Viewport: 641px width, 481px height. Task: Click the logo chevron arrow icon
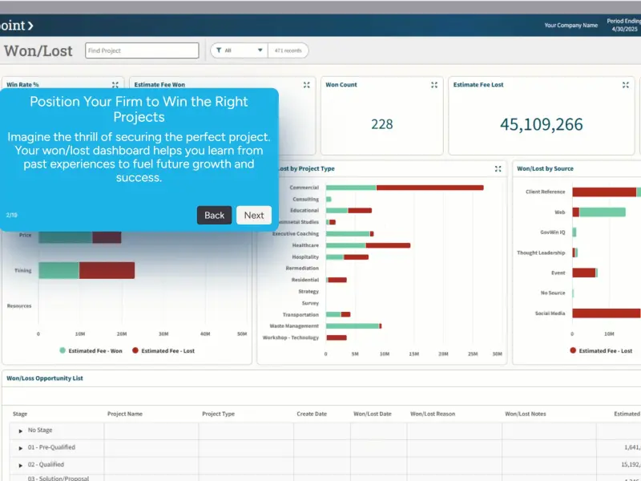30,26
